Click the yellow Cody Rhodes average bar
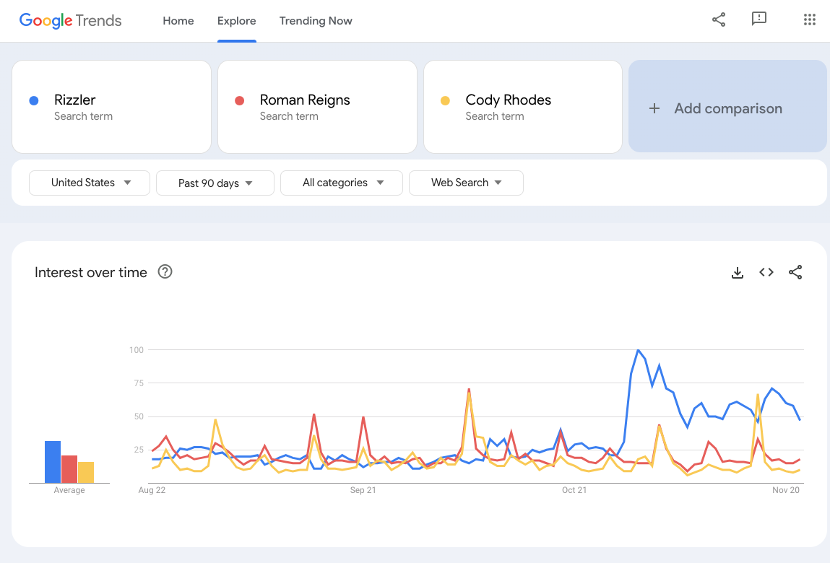 click(x=86, y=473)
